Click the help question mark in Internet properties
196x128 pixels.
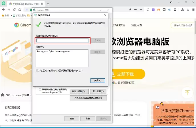[101, 10]
